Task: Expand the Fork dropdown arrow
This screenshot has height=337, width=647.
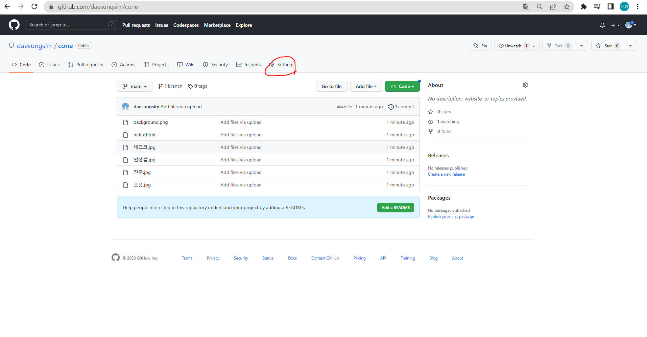Action: (581, 46)
